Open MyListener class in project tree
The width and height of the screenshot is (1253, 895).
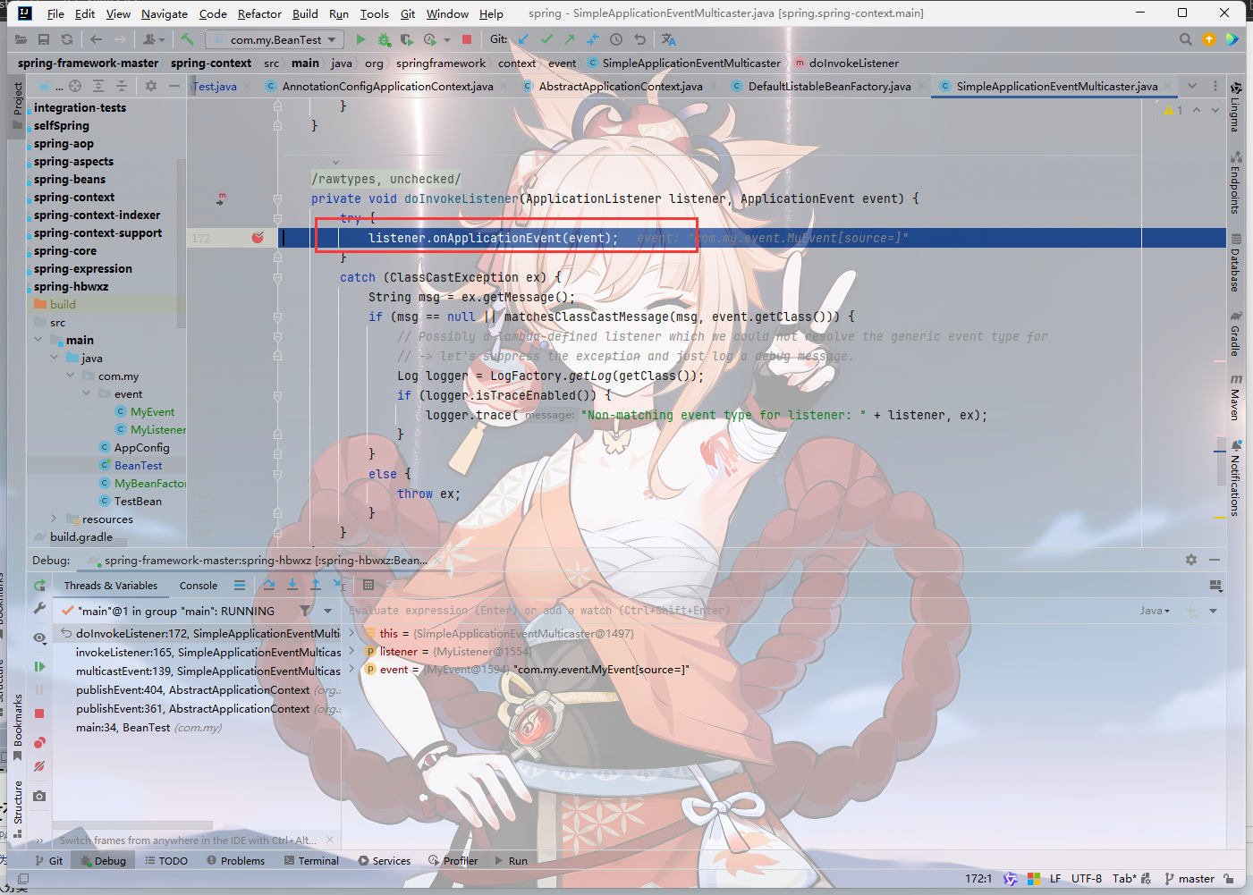click(x=157, y=429)
